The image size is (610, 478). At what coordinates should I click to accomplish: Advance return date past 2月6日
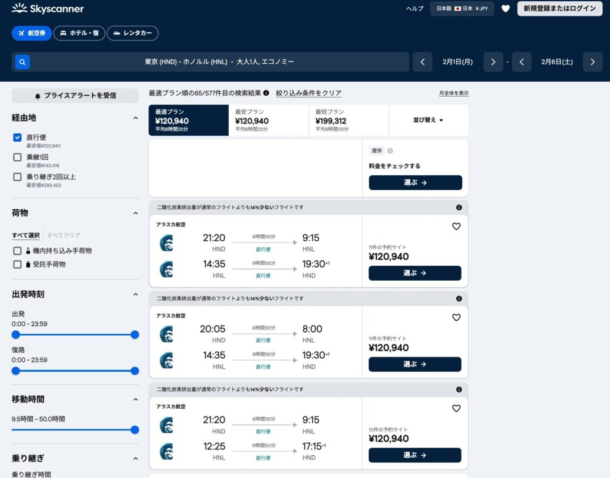coord(593,62)
